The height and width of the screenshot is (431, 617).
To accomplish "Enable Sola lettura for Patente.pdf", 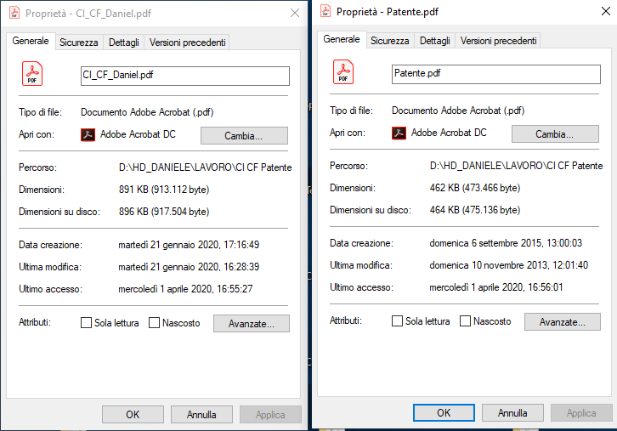I will (398, 321).
